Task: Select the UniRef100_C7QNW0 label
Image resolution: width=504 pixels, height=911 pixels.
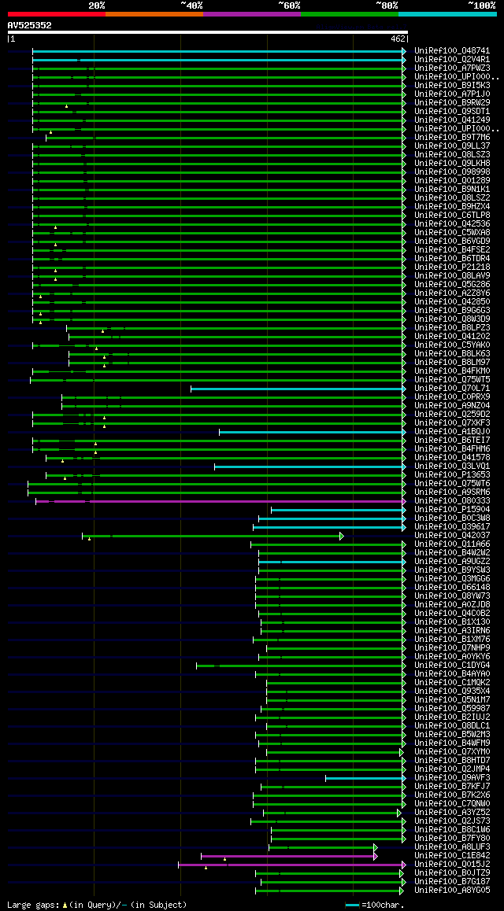Action: 452,804
